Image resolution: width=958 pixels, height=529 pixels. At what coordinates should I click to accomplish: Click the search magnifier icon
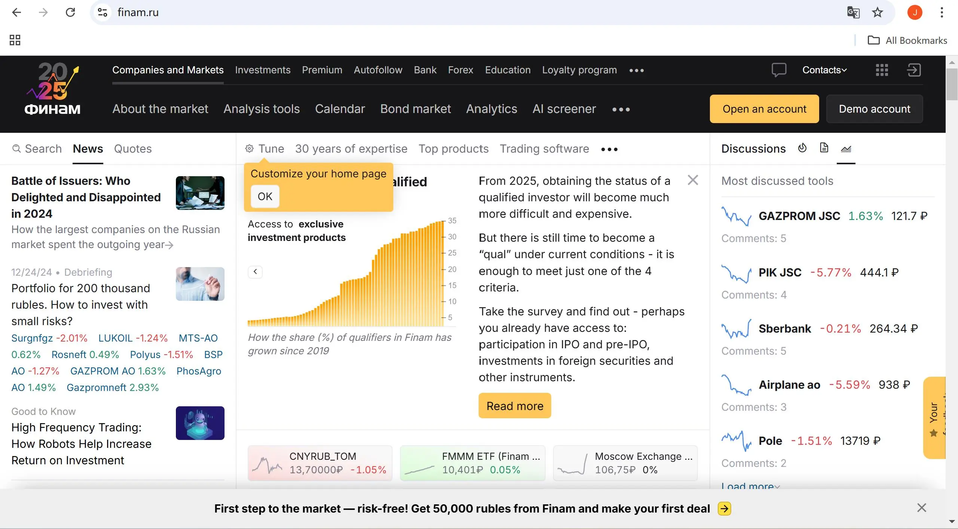[x=16, y=149]
